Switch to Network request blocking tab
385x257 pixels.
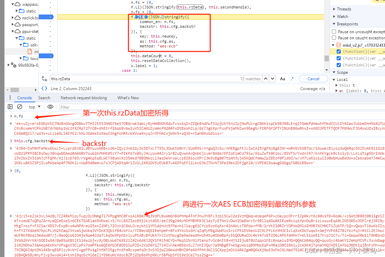(83, 98)
